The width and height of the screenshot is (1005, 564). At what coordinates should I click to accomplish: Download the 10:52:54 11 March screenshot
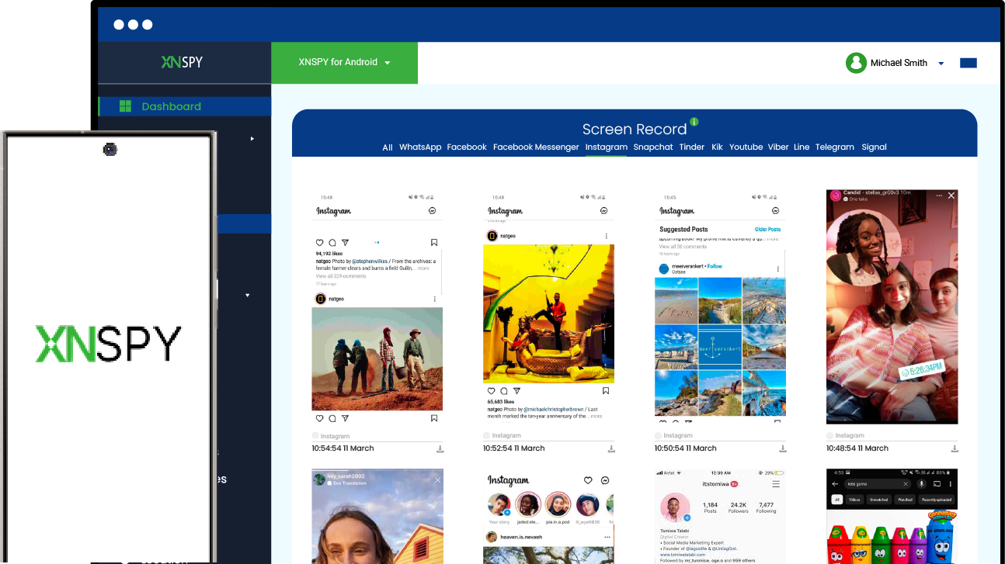[611, 448]
